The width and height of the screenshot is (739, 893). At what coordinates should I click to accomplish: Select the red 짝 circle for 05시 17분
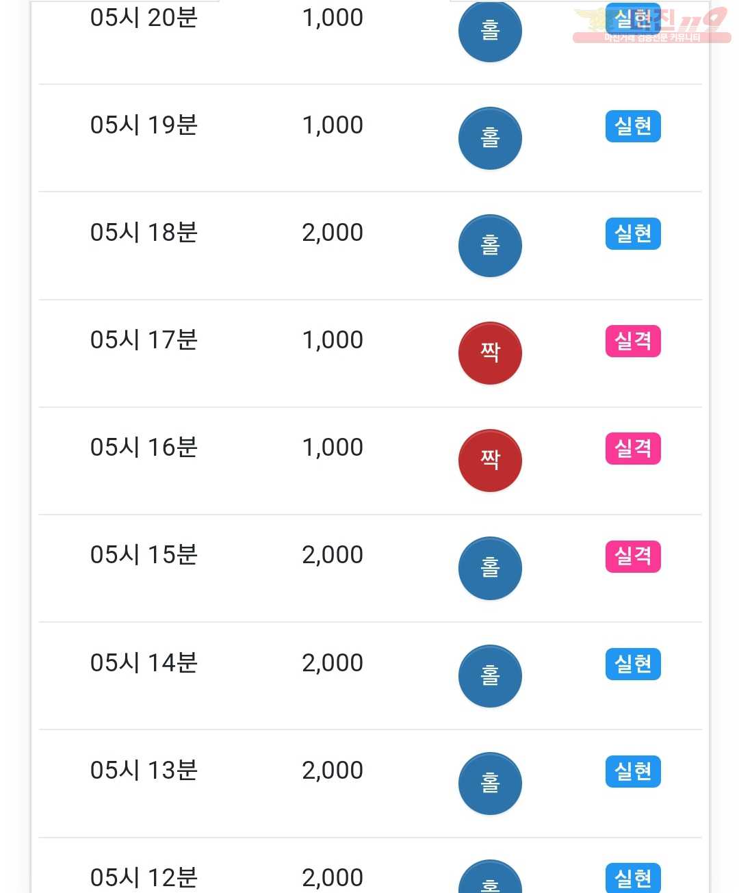[x=490, y=353]
